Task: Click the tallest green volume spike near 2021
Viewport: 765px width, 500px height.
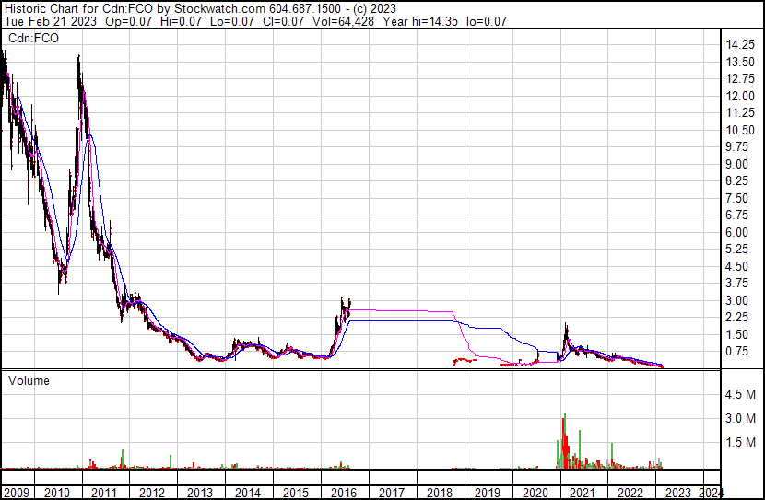Action: tap(564, 433)
